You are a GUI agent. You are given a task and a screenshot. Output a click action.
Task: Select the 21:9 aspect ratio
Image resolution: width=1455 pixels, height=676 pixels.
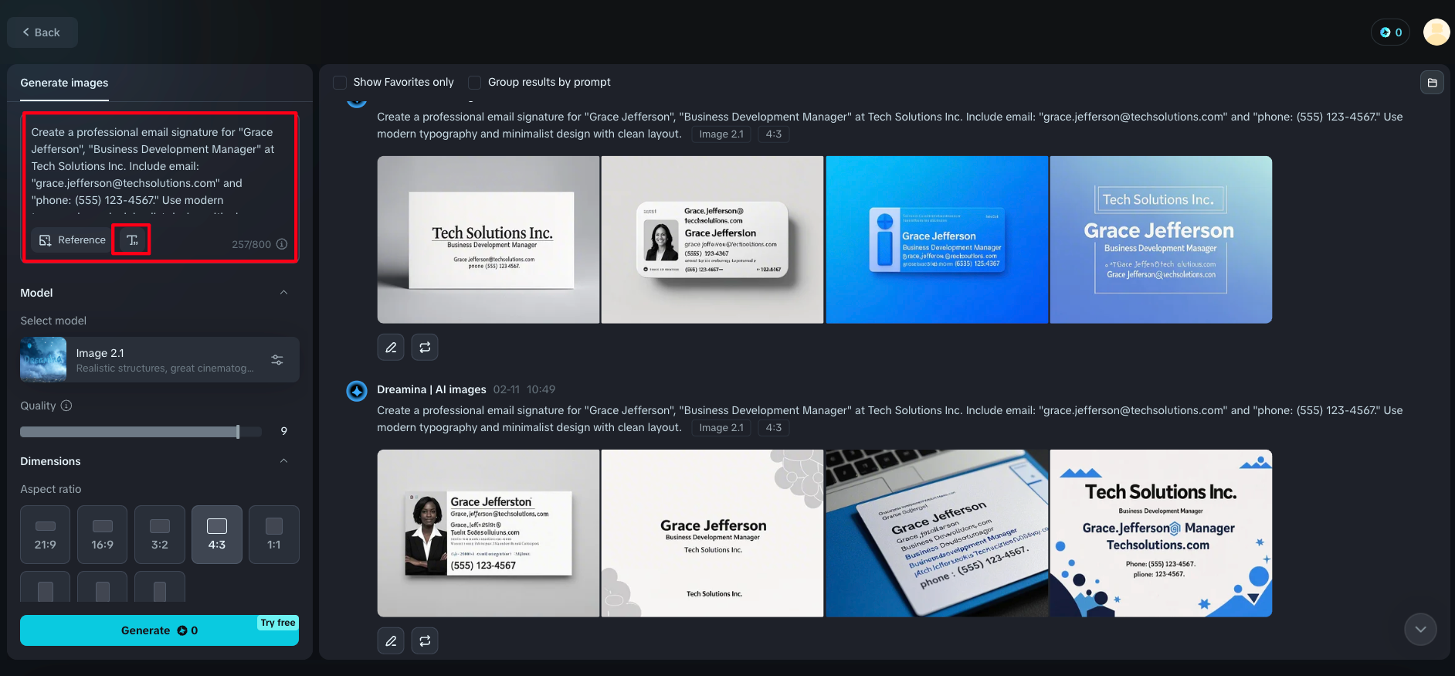click(46, 535)
